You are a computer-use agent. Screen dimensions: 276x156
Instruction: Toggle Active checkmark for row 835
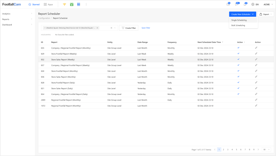click(238, 48)
